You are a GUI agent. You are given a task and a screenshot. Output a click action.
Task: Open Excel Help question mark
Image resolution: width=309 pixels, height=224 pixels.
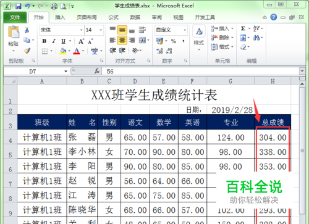(x=274, y=17)
